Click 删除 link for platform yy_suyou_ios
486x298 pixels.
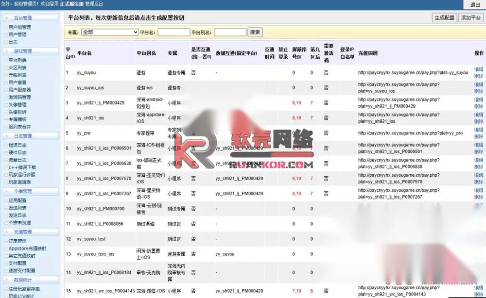click(479, 91)
